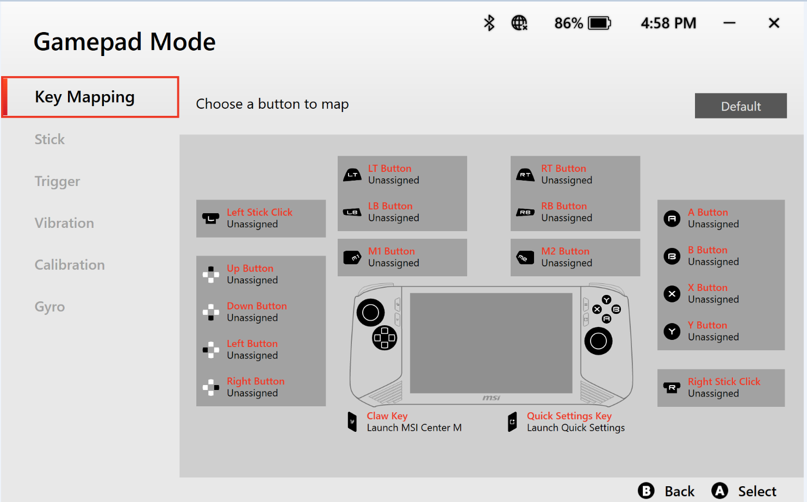807x502 pixels.
Task: Choose the A Button mapping entry
Action: point(721,218)
